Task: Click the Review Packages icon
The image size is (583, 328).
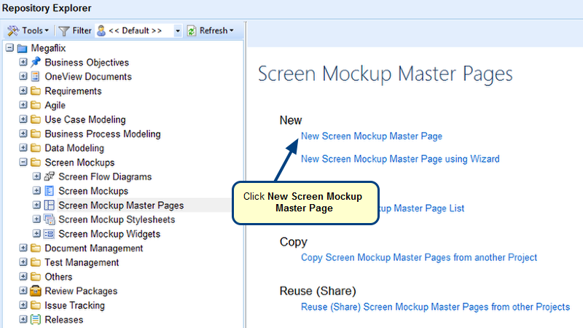Action: click(x=36, y=291)
